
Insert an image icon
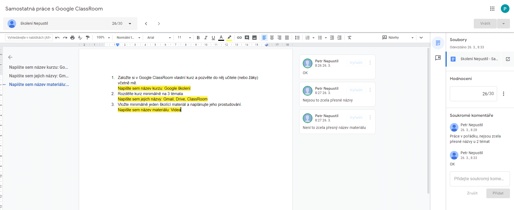pos(254,38)
